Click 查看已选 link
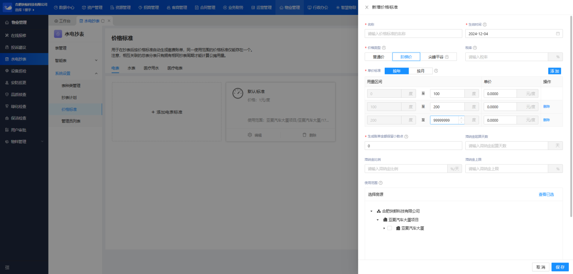Screen dimensions: 573x274 click(546, 194)
